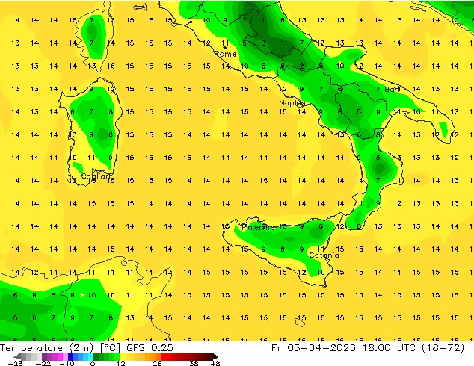Select the Bari city label

coord(393,89)
